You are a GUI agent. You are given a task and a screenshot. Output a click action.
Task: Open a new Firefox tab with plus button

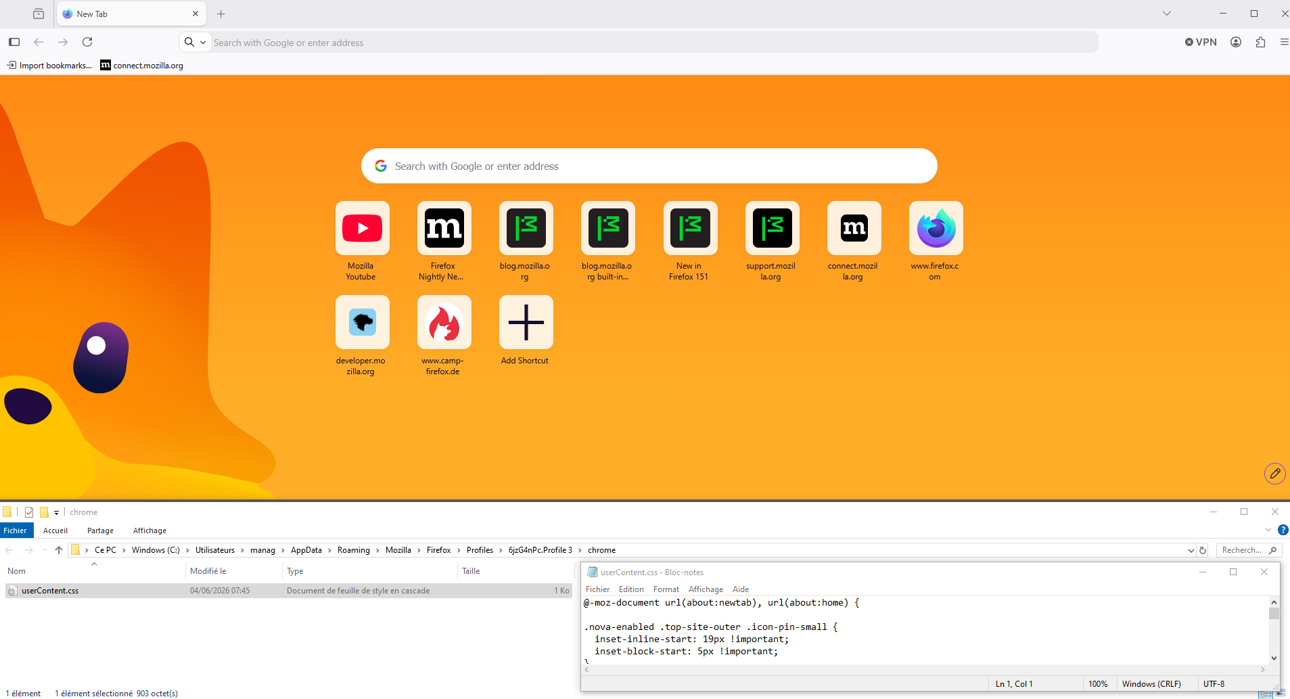point(221,14)
